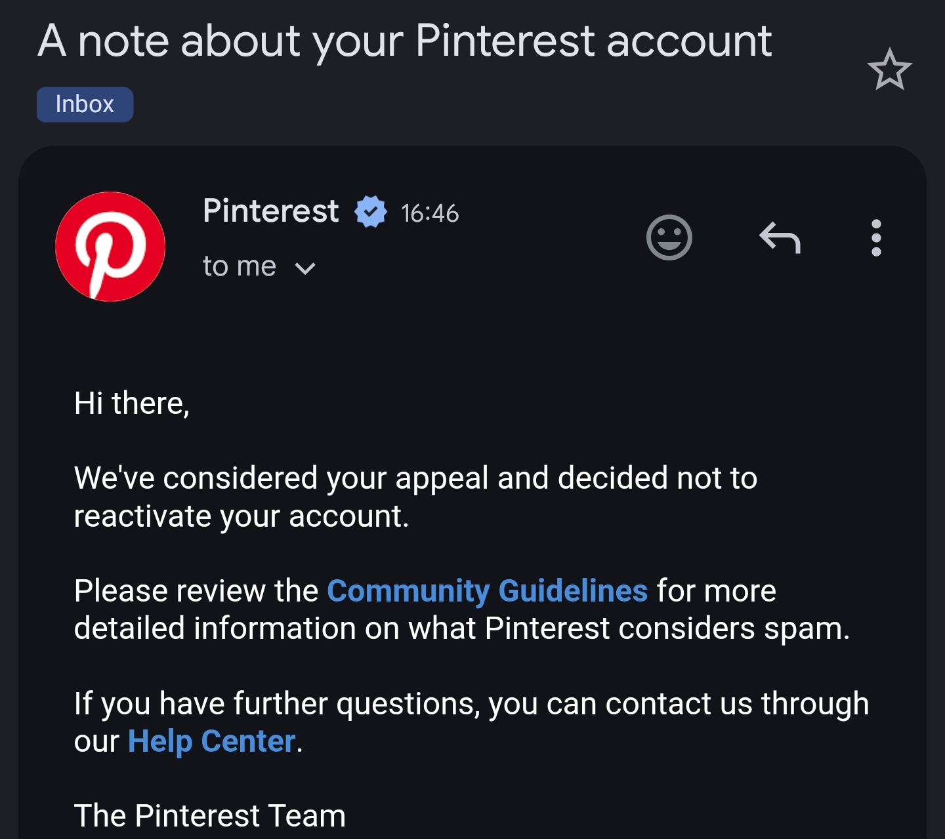This screenshot has width=945, height=839.
Task: Click the "reactivate your account" text line
Action: pos(241,516)
